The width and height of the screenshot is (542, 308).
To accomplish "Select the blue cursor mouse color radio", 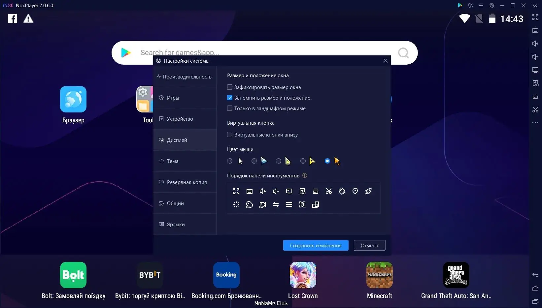I will tap(254, 161).
